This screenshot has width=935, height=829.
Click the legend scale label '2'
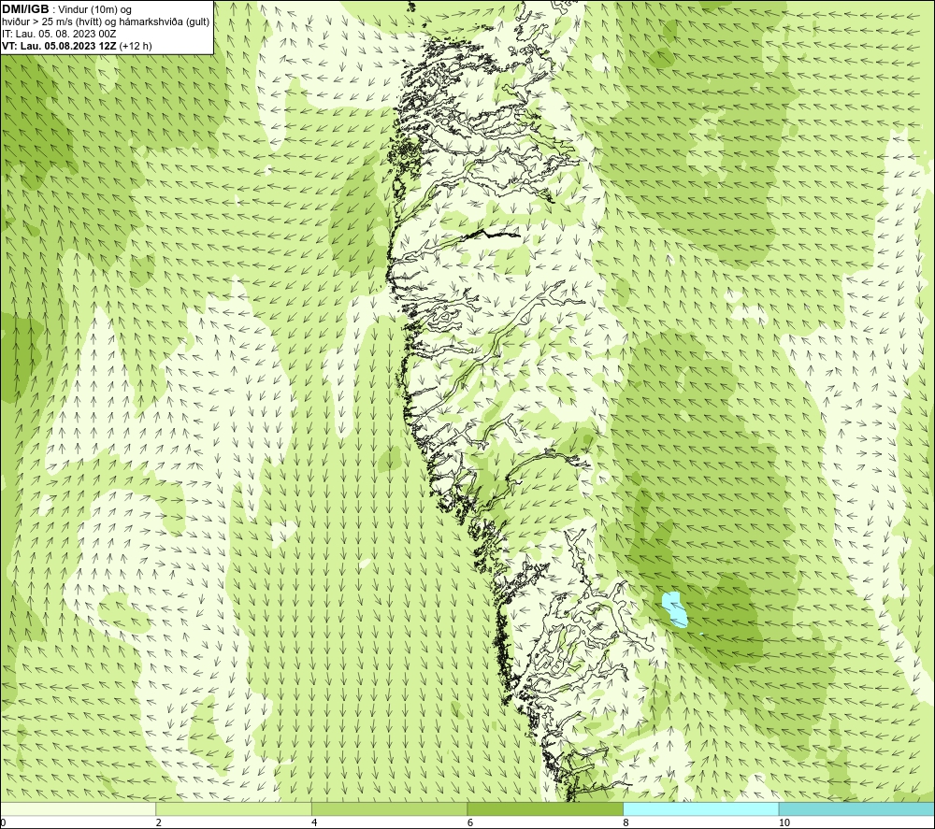point(159,822)
